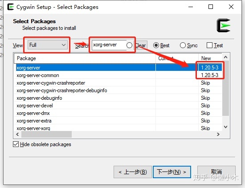245x188 pixels.
Task: Close the Cygwin Setup window
Action: (231, 7)
